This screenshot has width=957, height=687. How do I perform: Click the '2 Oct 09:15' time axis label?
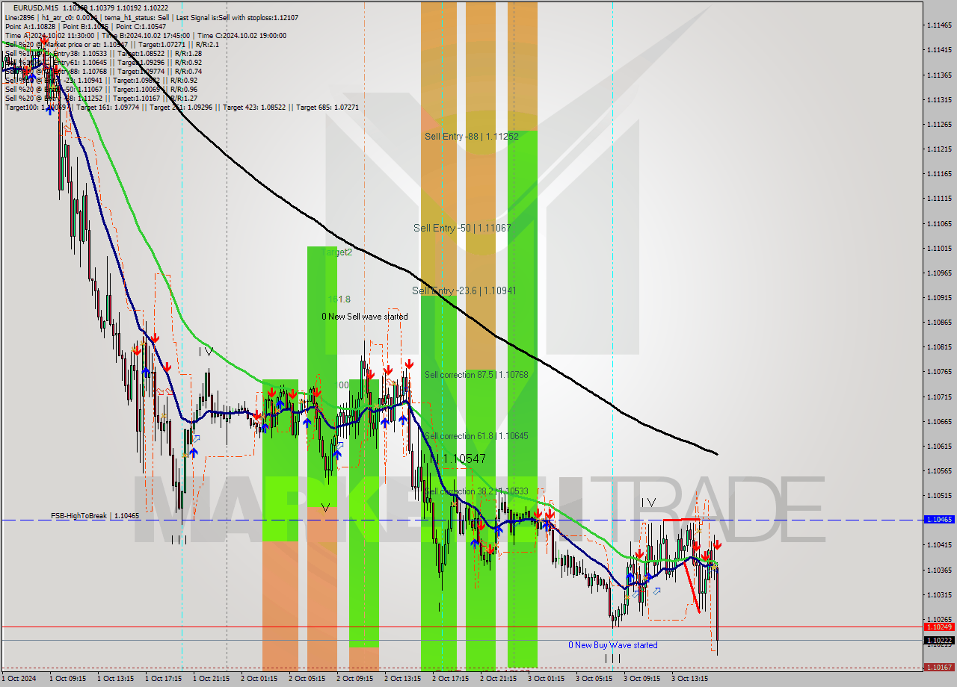354,679
